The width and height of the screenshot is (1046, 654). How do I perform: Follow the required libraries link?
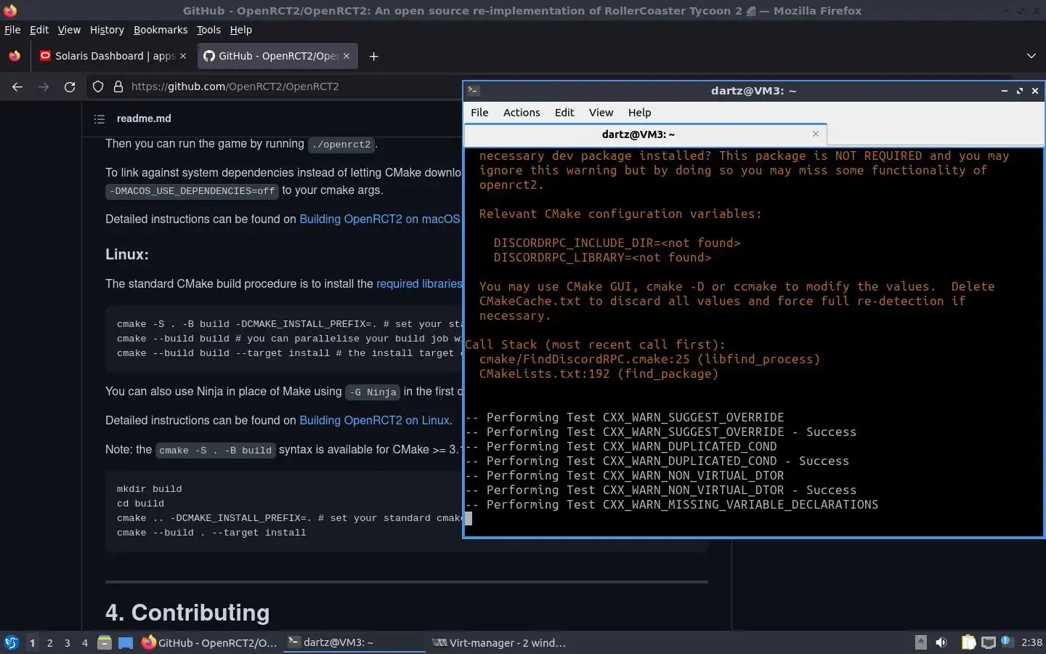point(419,283)
